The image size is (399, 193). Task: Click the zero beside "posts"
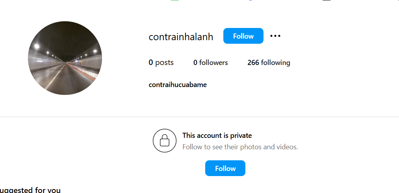pyautogui.click(x=151, y=63)
